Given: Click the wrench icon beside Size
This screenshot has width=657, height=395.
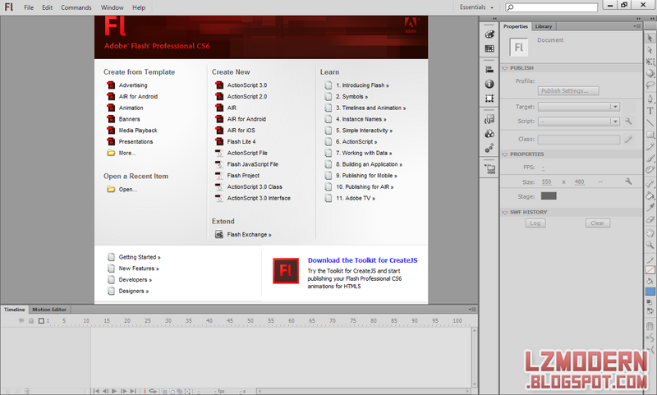Looking at the screenshot, I should click(x=628, y=181).
